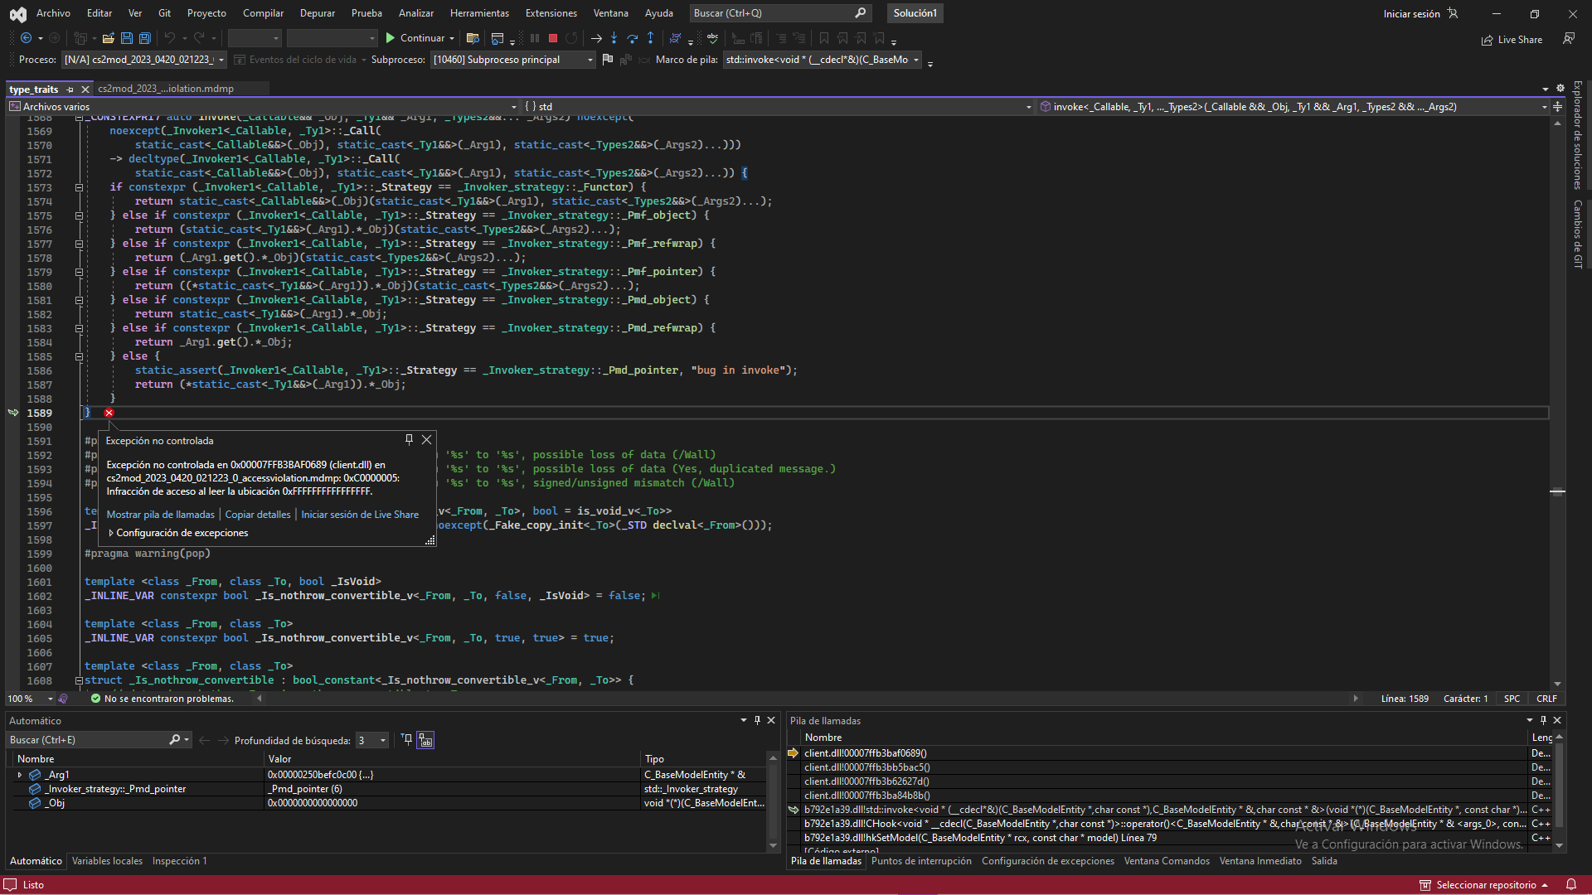Pause debugging using the Break All icon
Image resolution: width=1592 pixels, height=895 pixels.
[x=534, y=38]
